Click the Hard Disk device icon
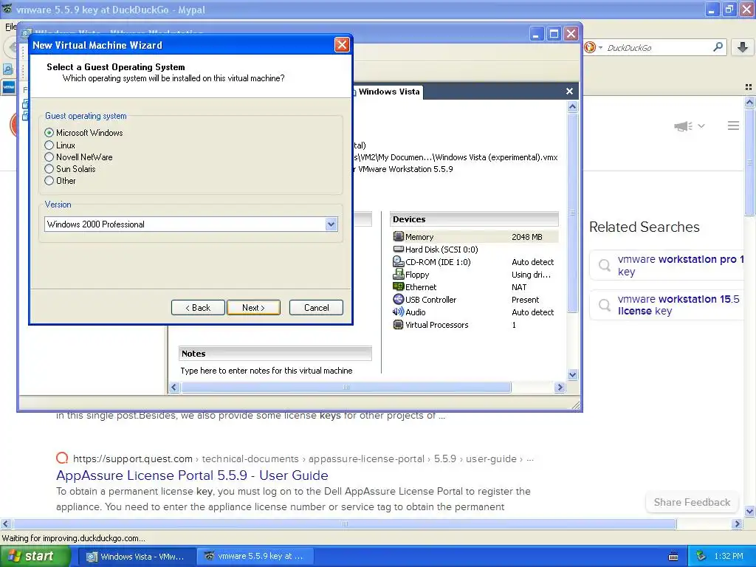The height and width of the screenshot is (567, 756). [x=398, y=249]
